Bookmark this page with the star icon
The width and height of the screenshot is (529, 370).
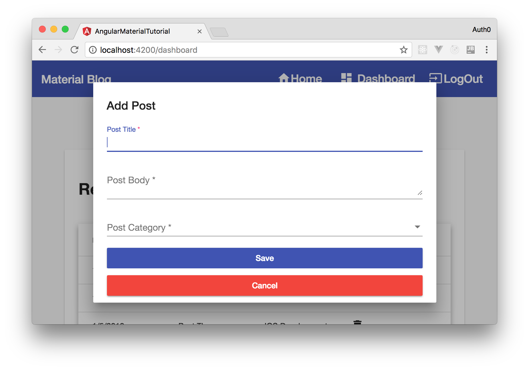(x=403, y=50)
